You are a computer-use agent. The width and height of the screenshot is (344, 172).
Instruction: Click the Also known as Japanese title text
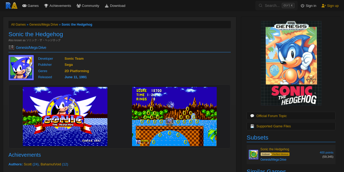click(x=34, y=40)
